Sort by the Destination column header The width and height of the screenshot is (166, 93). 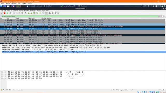pyautogui.click(x=31, y=18)
